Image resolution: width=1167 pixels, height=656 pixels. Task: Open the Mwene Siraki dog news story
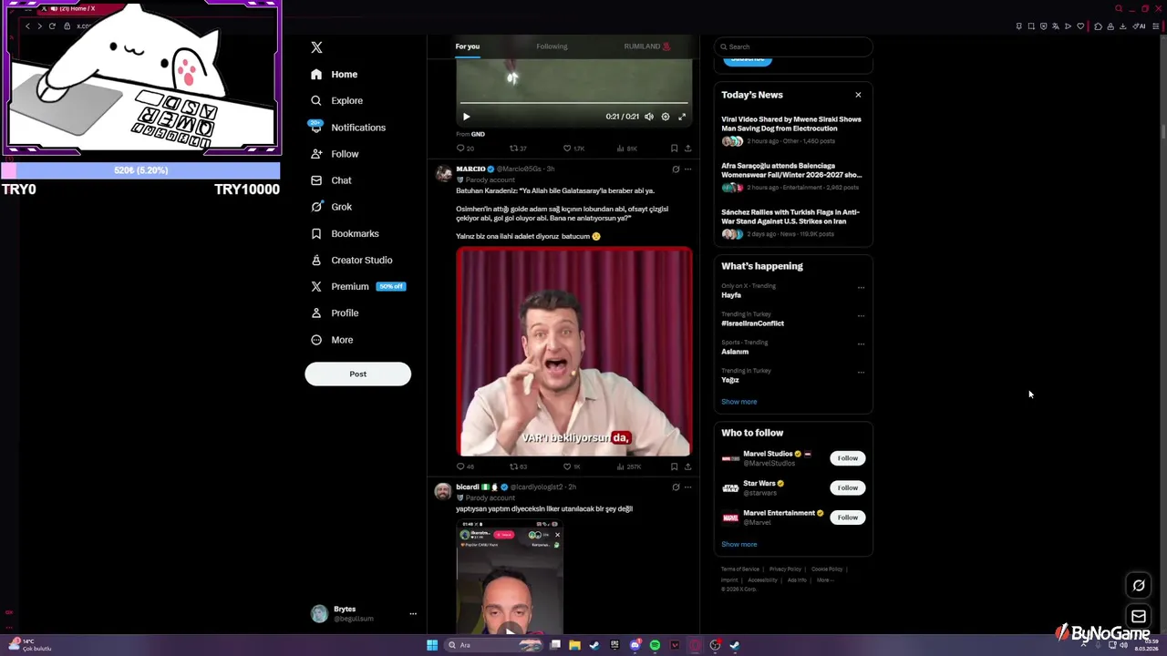(791, 129)
